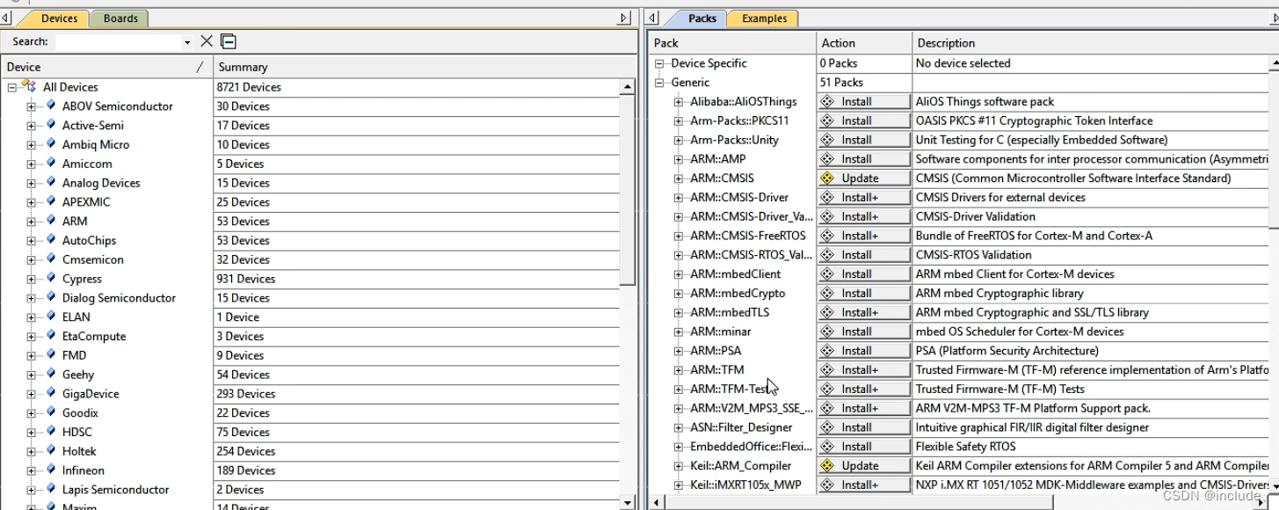Click the Active-Semi vendor icon
This screenshot has height=510, width=1279.
coord(51,125)
